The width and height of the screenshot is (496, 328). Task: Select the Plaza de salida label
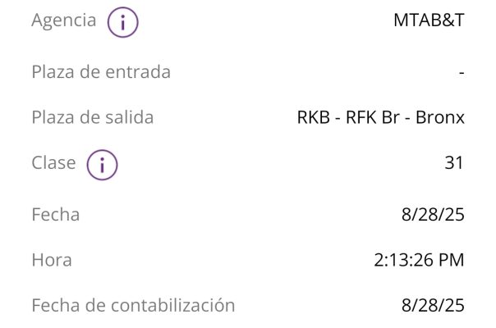coord(92,117)
